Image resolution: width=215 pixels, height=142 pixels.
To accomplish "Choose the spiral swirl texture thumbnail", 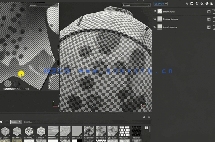I will [65, 131].
